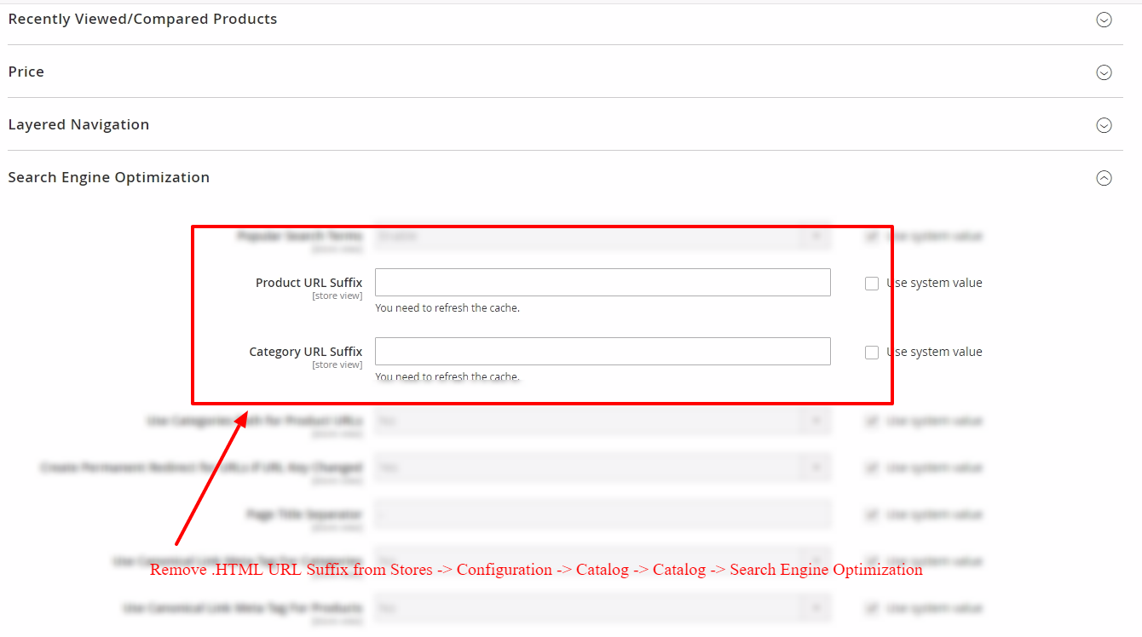
Task: Click the chevron icon beside Price header
Action: [1104, 72]
